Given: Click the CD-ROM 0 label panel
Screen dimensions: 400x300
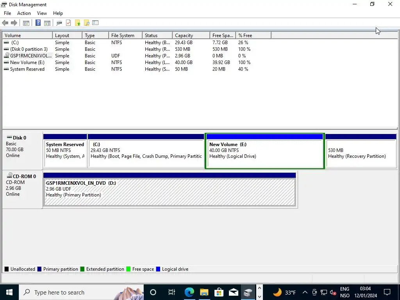Looking at the screenshot, I should coord(22,189).
